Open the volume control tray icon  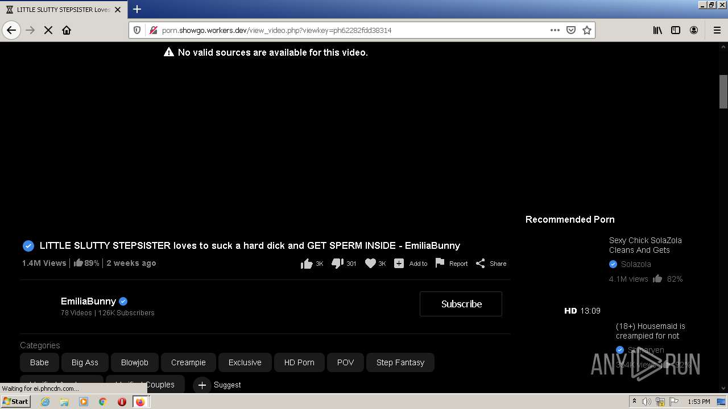click(x=647, y=402)
